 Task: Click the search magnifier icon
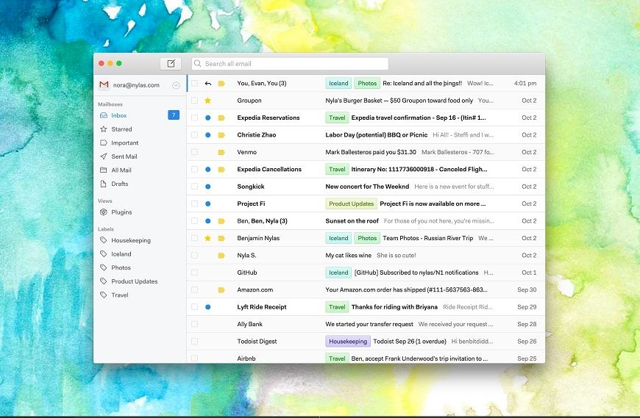point(198,64)
